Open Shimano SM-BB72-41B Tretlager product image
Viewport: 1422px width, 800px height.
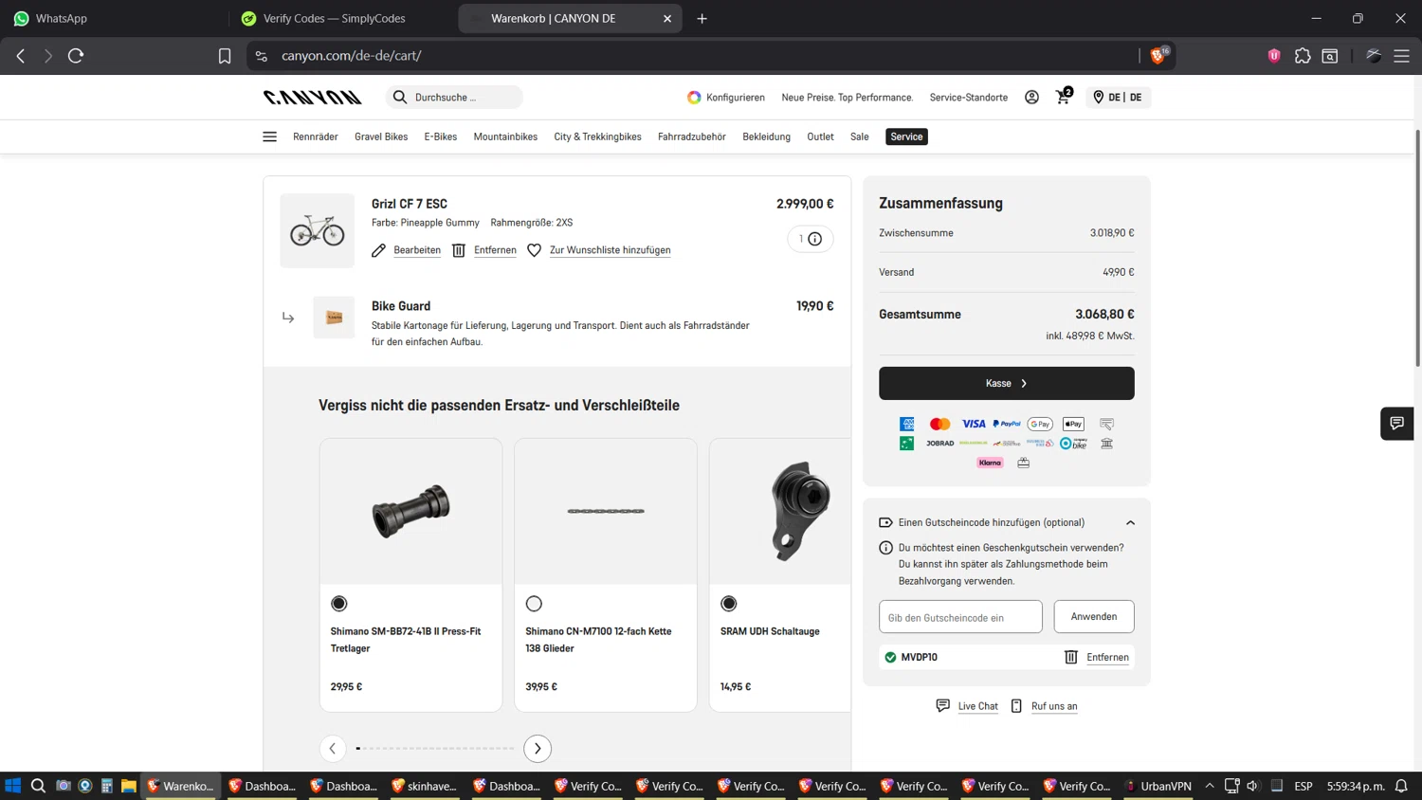pos(410,511)
